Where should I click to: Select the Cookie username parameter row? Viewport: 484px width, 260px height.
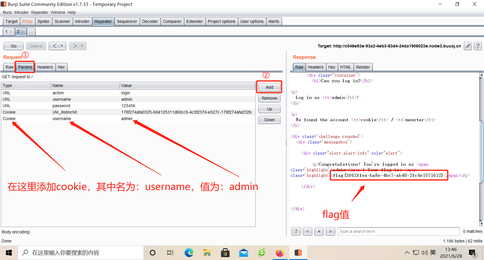(x=128, y=119)
